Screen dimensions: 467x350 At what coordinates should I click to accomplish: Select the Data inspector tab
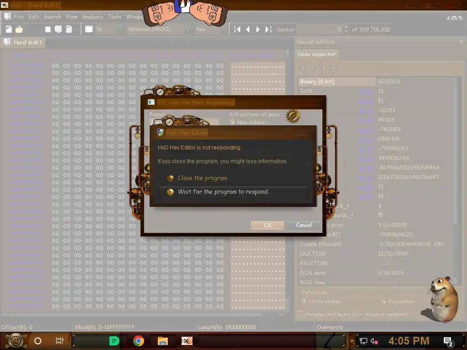point(317,54)
